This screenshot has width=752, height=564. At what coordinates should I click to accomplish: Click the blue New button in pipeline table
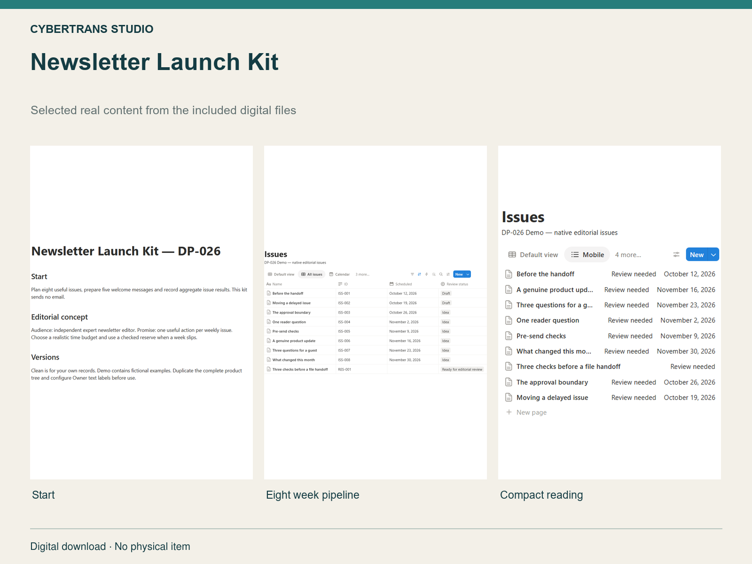(x=459, y=274)
